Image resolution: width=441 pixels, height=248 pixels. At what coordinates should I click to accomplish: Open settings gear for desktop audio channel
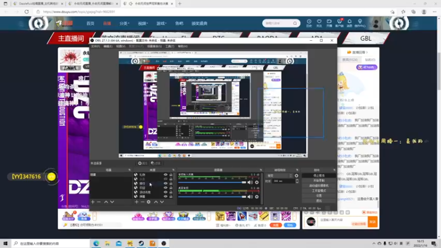pyautogui.click(x=257, y=197)
